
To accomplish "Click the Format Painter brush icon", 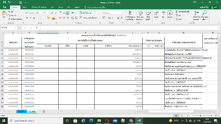I will (x=10, y=19).
